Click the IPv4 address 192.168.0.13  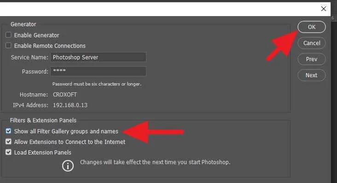[x=70, y=105]
